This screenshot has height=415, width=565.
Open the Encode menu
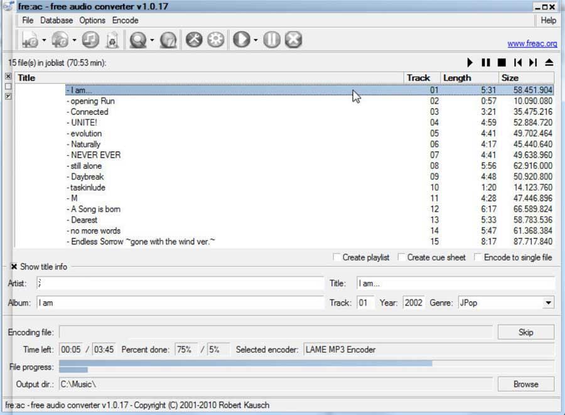pos(125,20)
